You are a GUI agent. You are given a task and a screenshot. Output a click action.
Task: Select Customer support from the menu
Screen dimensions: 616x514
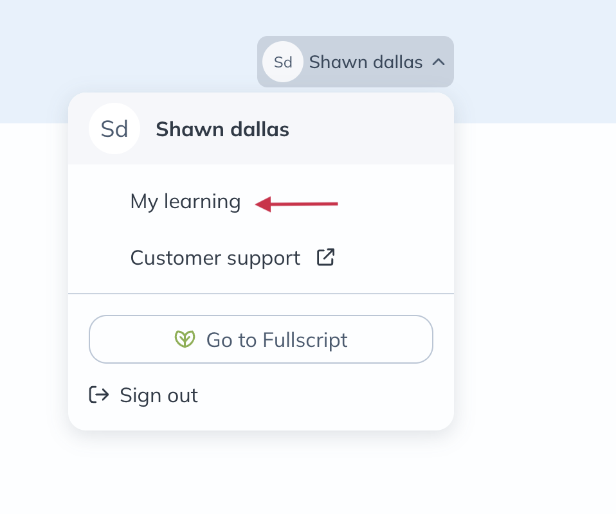pyautogui.click(x=215, y=258)
